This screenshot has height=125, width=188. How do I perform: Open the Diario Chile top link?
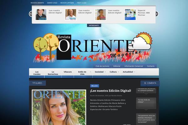(52, 3)
